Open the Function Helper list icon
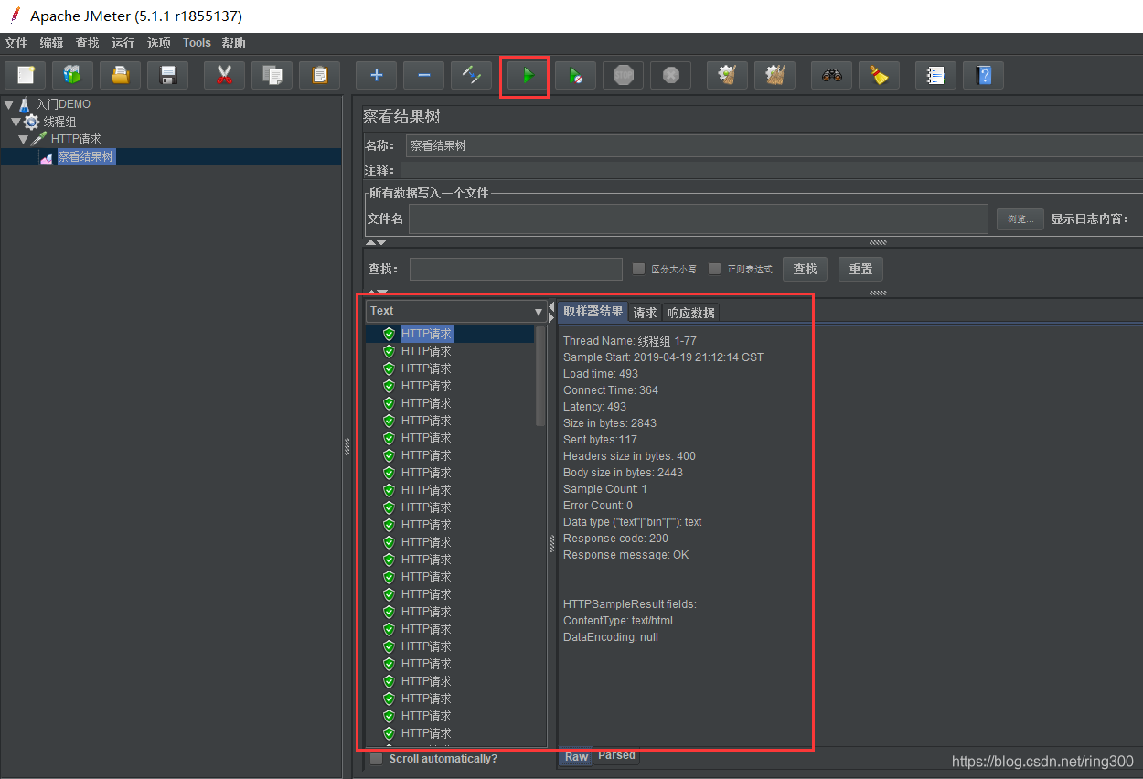This screenshot has height=779, width=1143. [935, 75]
